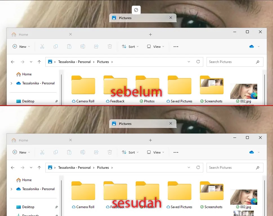Click Refresh icon in upper window address bar

click(198, 62)
